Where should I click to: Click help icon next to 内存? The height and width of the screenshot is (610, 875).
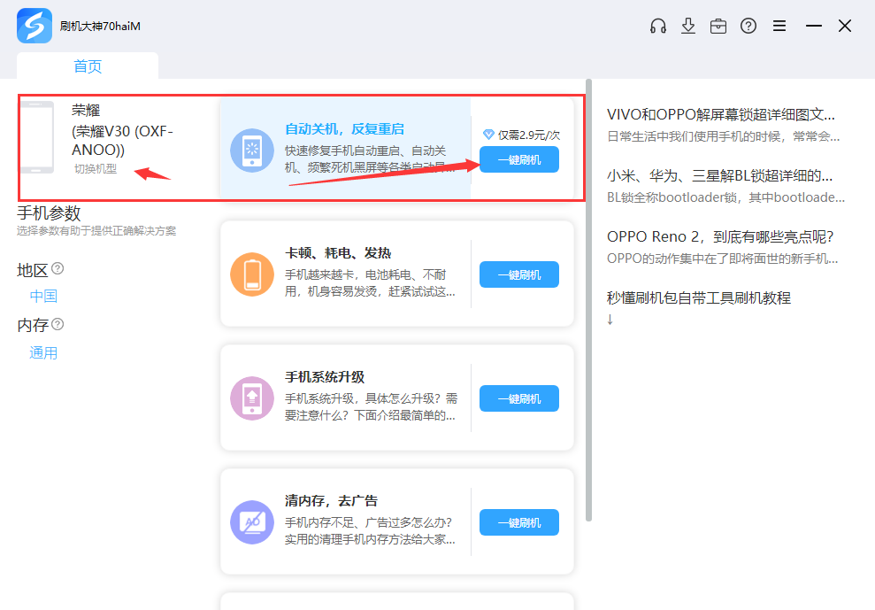point(58,324)
